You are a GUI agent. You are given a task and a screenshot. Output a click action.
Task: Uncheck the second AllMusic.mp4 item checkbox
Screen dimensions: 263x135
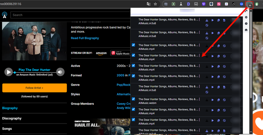click(133, 55)
